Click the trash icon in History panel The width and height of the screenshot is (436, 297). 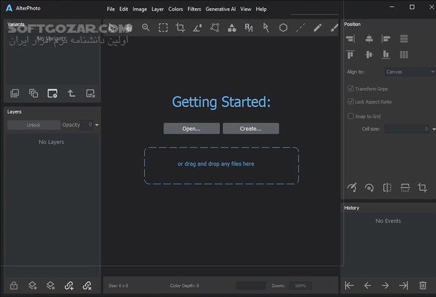point(423,285)
